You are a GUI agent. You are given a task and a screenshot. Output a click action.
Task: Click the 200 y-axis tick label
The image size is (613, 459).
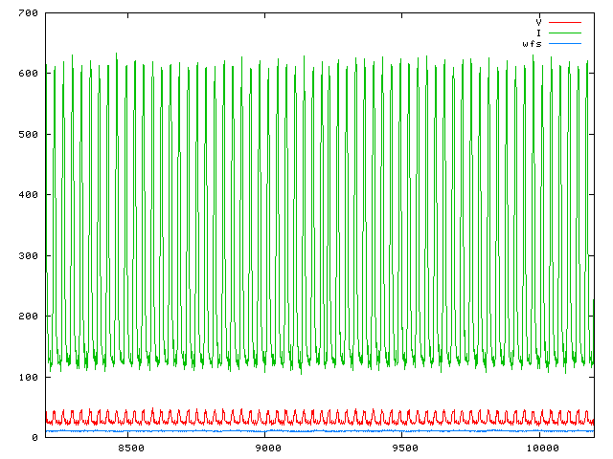coord(27,317)
